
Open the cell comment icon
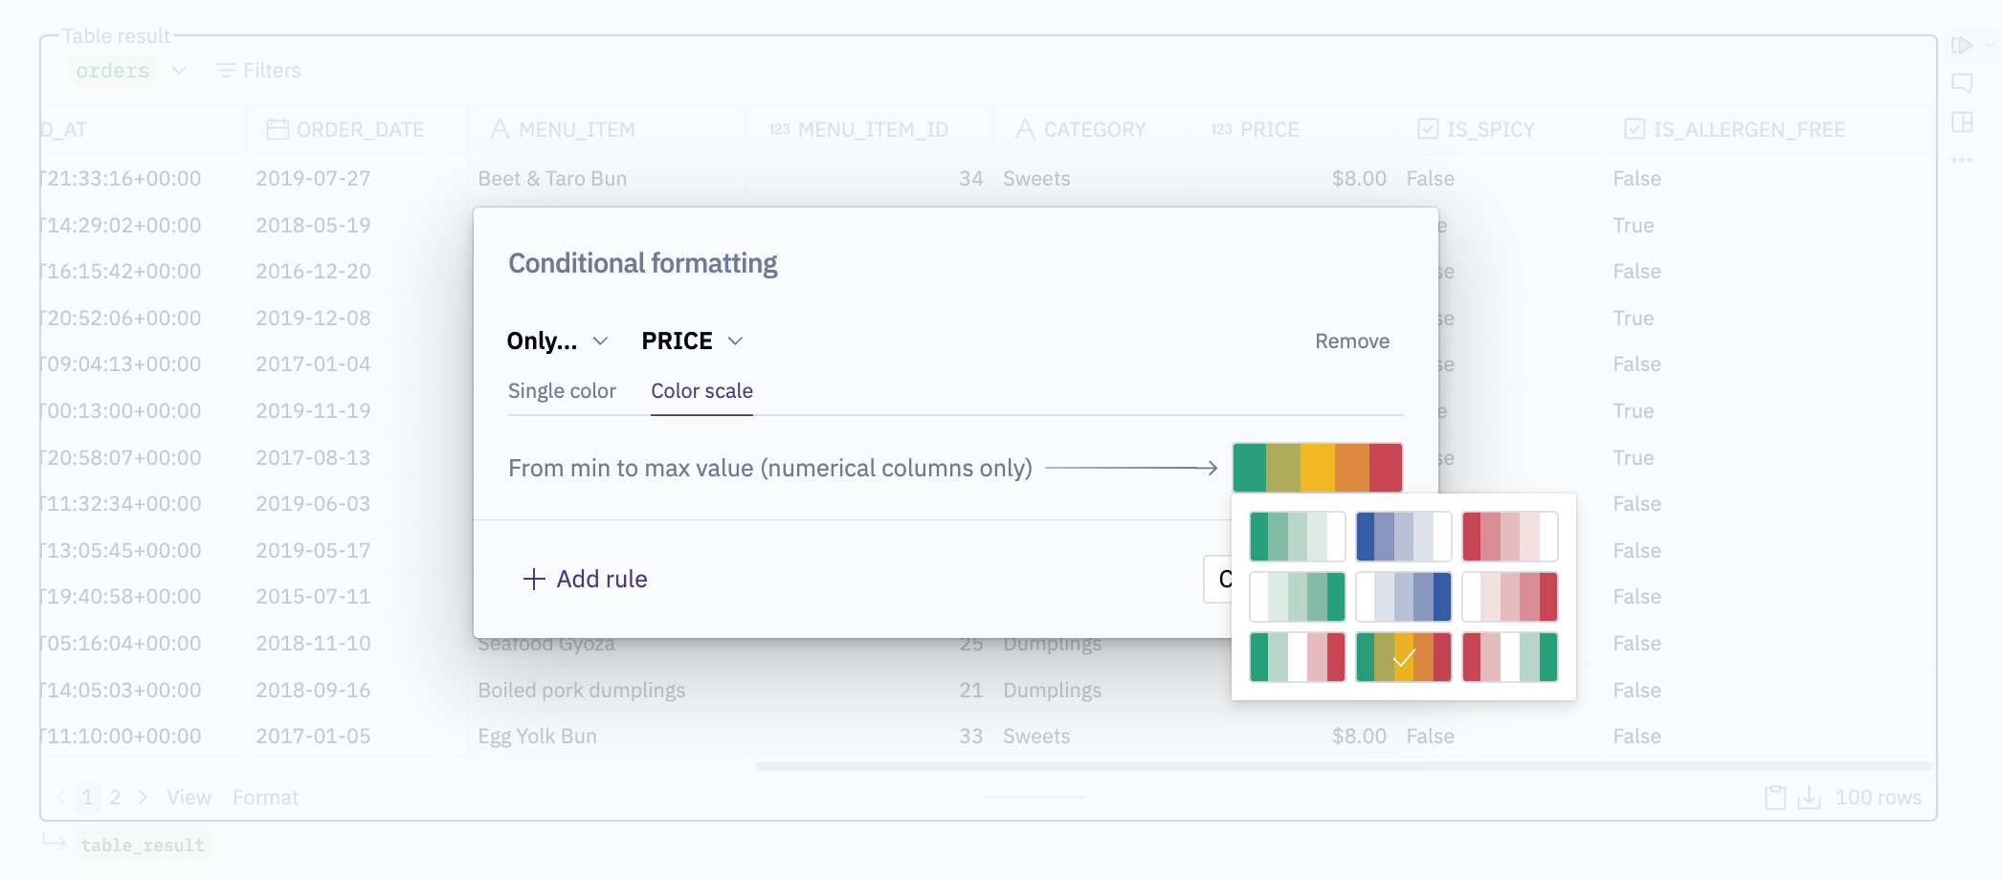(x=1962, y=83)
